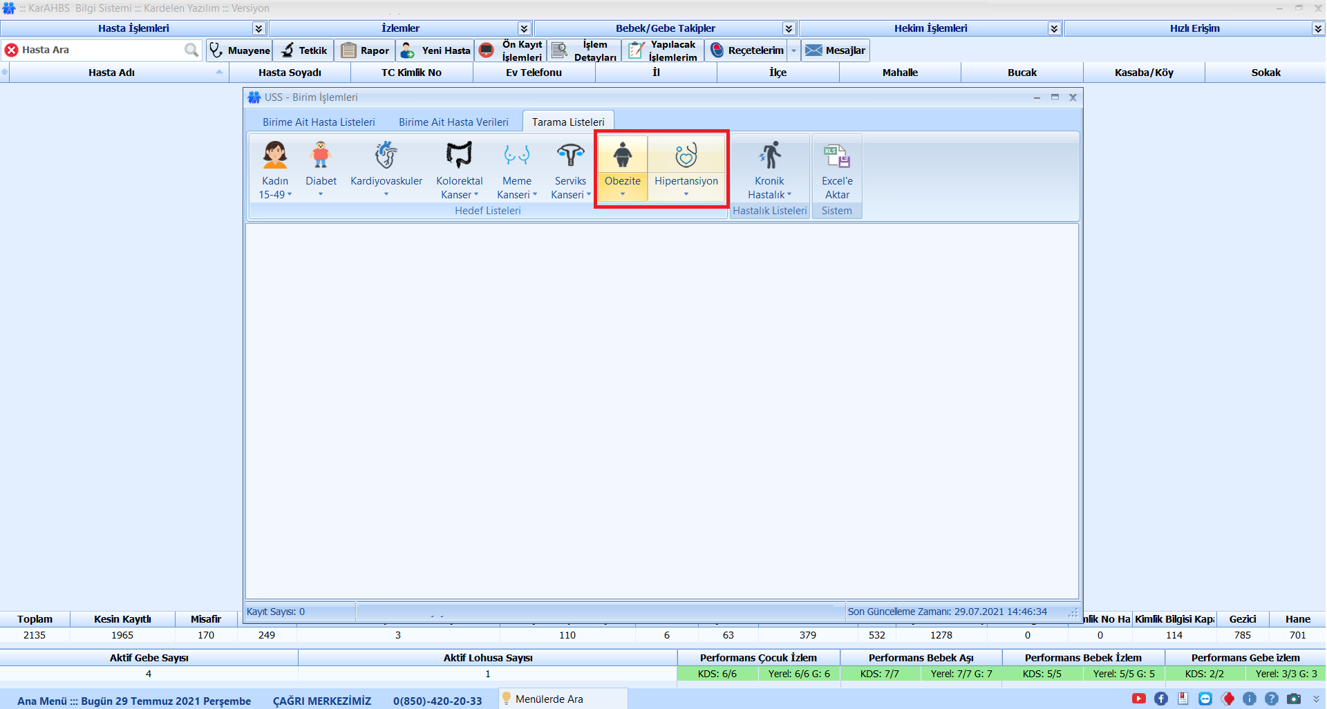The image size is (1327, 709).
Task: Expand the Hasta İşlemleri menu panel
Action: pyautogui.click(x=258, y=28)
